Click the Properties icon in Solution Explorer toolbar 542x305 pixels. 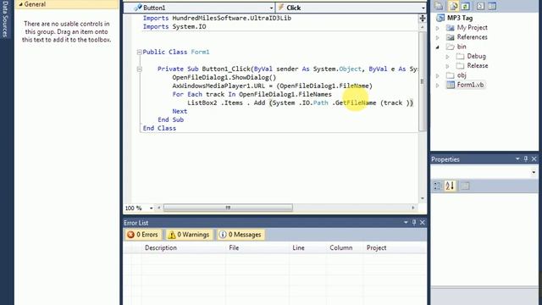click(439, 6)
